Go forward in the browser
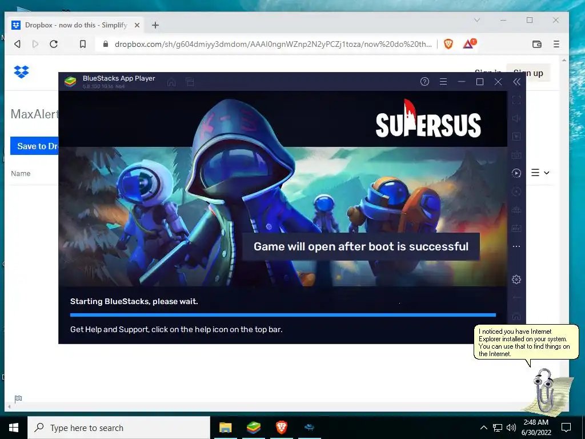Image resolution: width=585 pixels, height=439 pixels. point(35,44)
